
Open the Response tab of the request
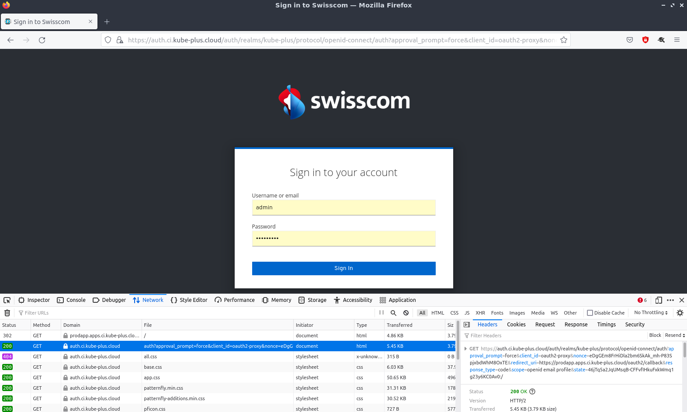(576, 325)
